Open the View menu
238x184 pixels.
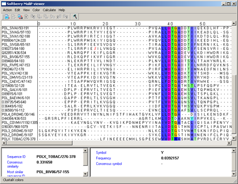[x=26, y=10]
